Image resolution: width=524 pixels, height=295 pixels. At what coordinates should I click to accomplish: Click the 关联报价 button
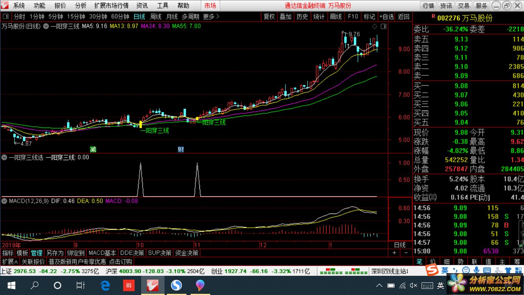33,262
